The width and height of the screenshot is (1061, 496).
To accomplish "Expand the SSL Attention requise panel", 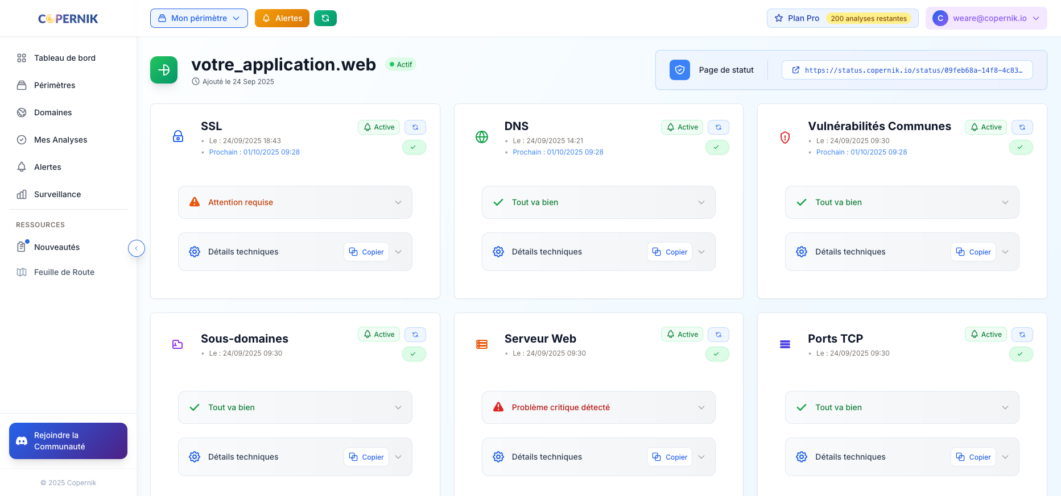I will point(295,202).
